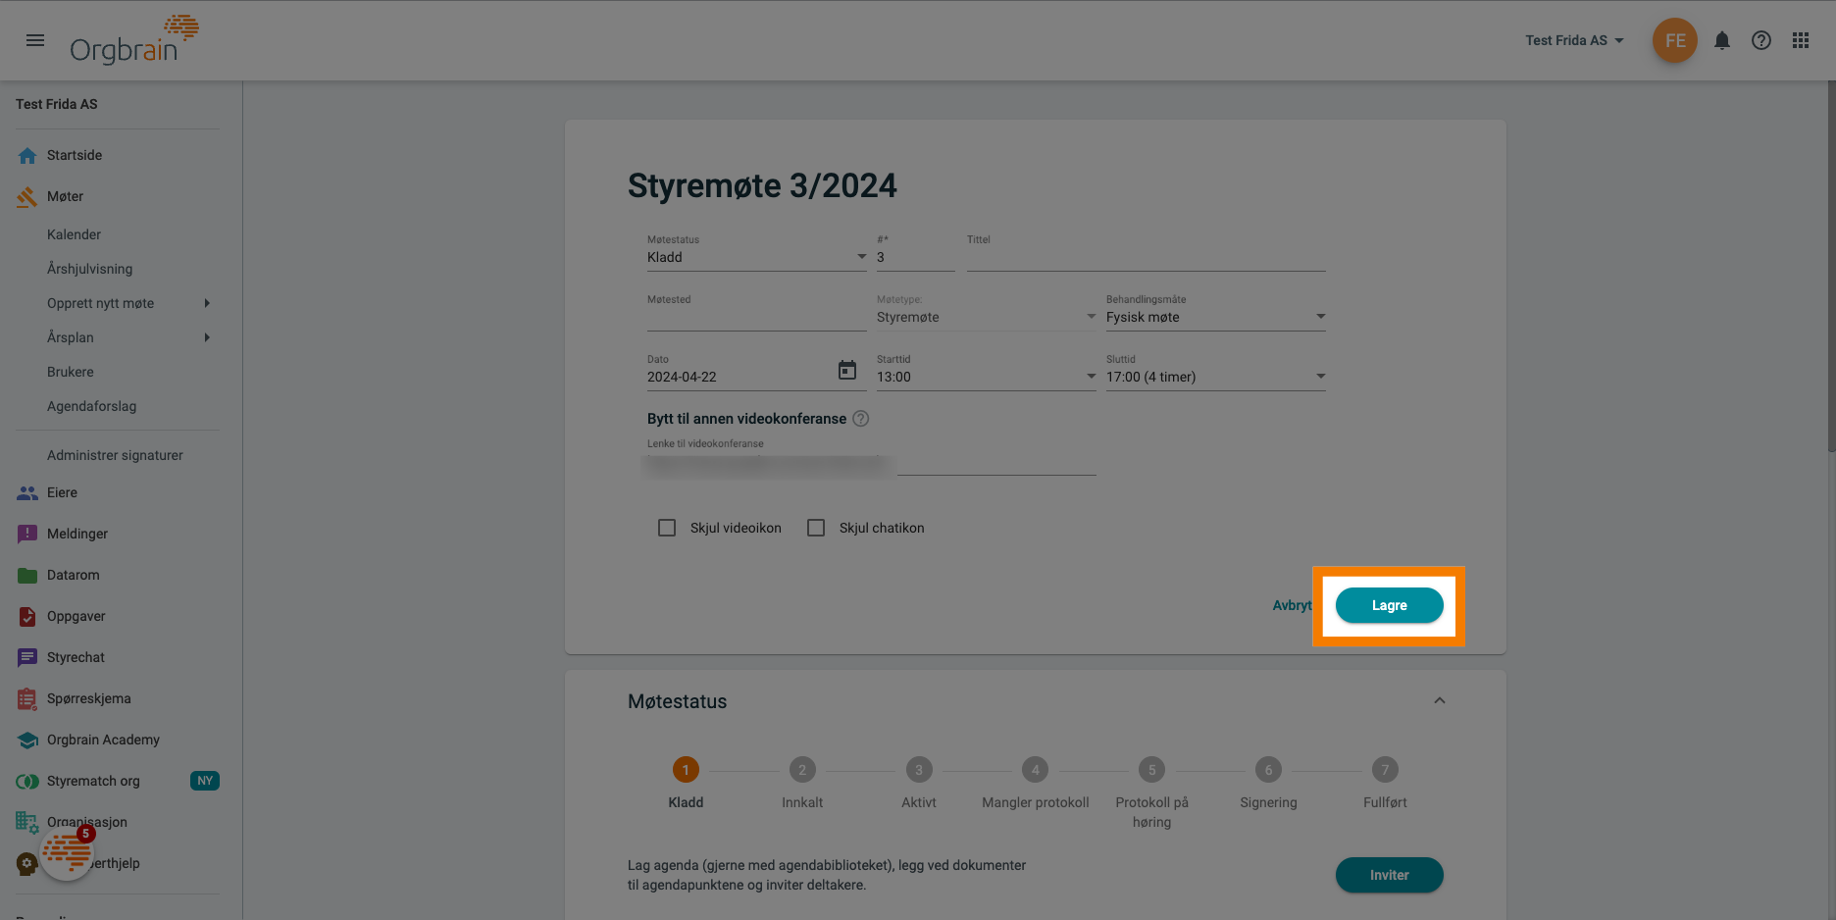1836x920 pixels.
Task: Tick the Skjul videoikon checkbox
Action: [667, 528]
